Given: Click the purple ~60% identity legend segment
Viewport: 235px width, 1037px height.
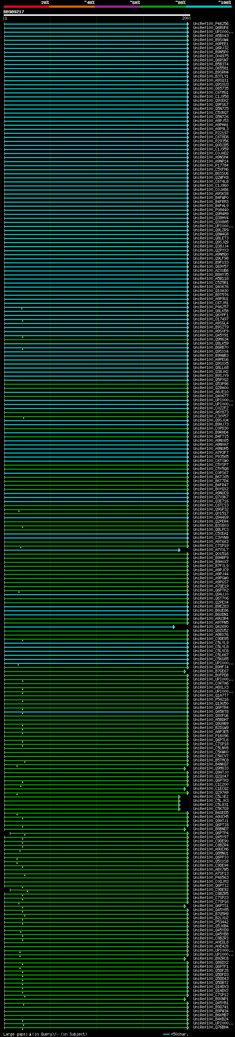Looking at the screenshot, I should 117,7.
